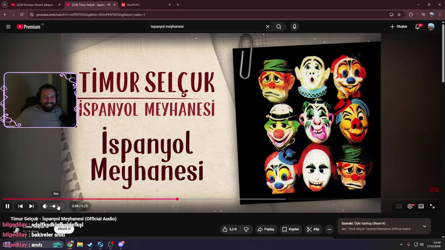Open Chrome extensions puzzle icon
This screenshot has width=445, height=250.
pos(411,15)
